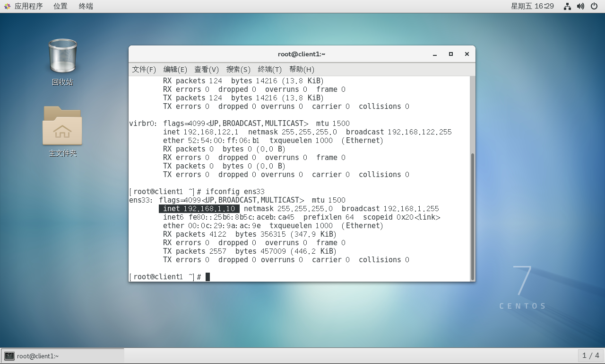This screenshot has height=364, width=605.
Task: Open terminal 查看(V) menu
Action: tap(207, 69)
